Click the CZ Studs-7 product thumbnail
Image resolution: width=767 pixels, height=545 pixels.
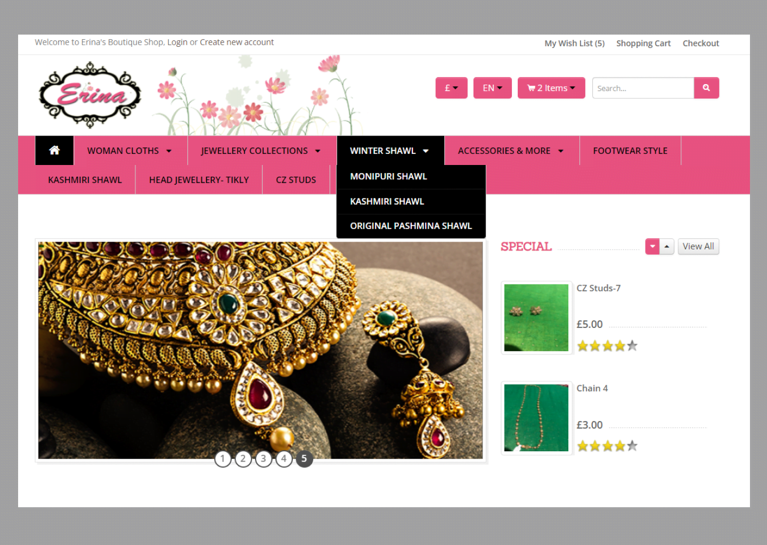536,318
